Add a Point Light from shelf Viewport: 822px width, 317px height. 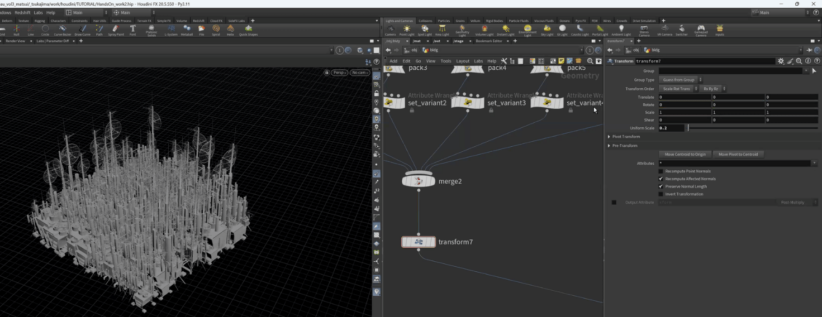click(x=407, y=30)
